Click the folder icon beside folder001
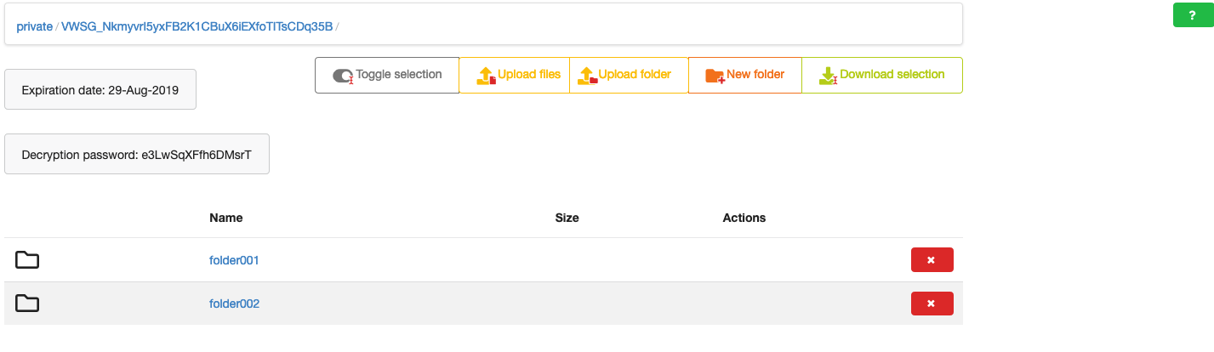1214x352 pixels. (x=27, y=260)
